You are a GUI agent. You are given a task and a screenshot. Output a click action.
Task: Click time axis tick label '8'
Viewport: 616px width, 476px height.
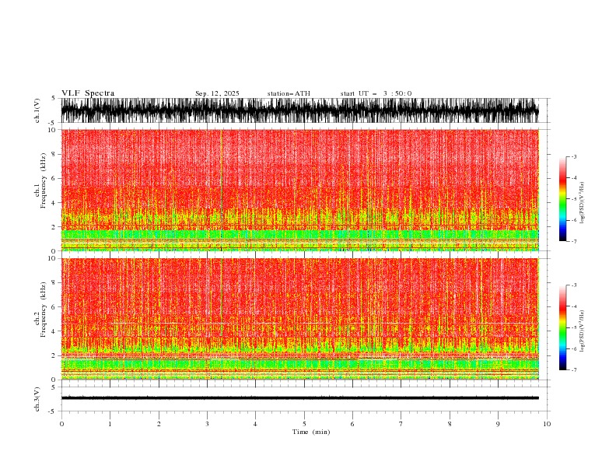pyautogui.click(x=450, y=424)
